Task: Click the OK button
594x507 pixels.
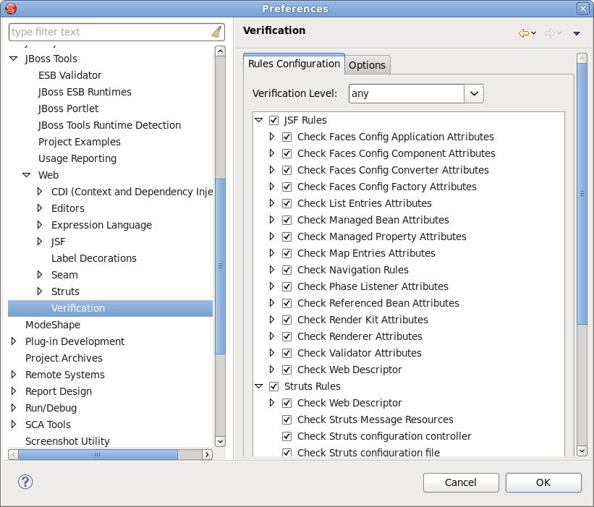Action: (x=543, y=482)
